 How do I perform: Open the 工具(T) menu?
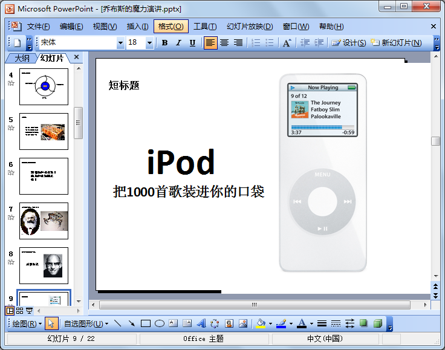click(205, 27)
